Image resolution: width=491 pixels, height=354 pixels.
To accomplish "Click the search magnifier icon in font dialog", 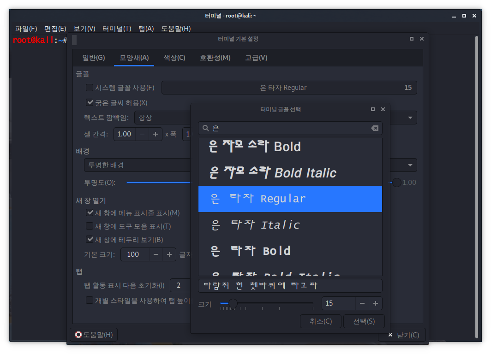I will (205, 128).
